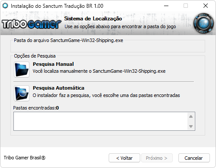
Task: Click the up arrow of found folders list
Action: pyautogui.click(x=191, y=116)
